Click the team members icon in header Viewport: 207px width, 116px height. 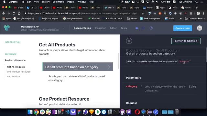click(x=137, y=28)
